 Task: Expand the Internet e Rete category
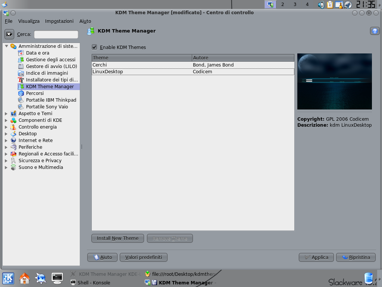tap(6, 141)
